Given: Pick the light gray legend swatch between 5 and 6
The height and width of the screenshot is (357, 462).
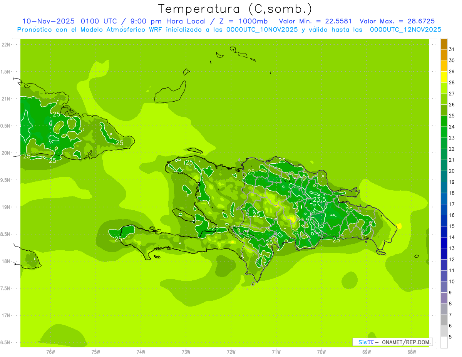Looking at the screenshot, I should point(444,331).
